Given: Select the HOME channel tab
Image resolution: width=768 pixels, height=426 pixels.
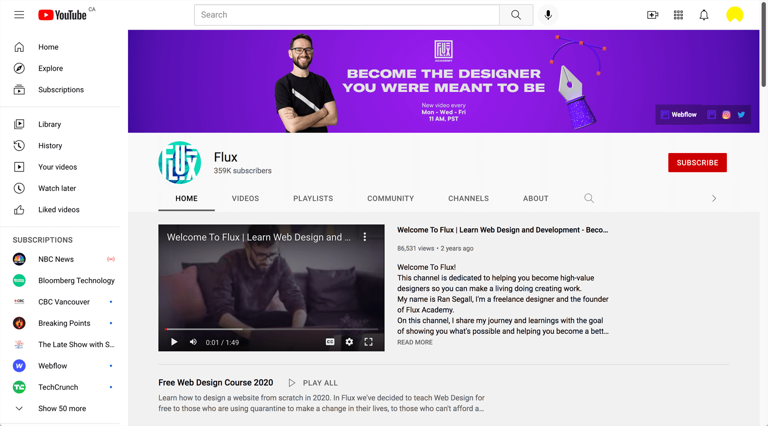Looking at the screenshot, I should click(186, 199).
